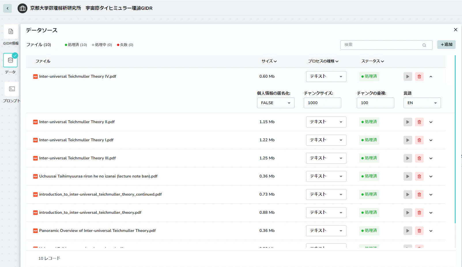The width and height of the screenshot is (462, 267).
Task: Click the チャンクサイズ field showing 1000
Action: (323, 103)
